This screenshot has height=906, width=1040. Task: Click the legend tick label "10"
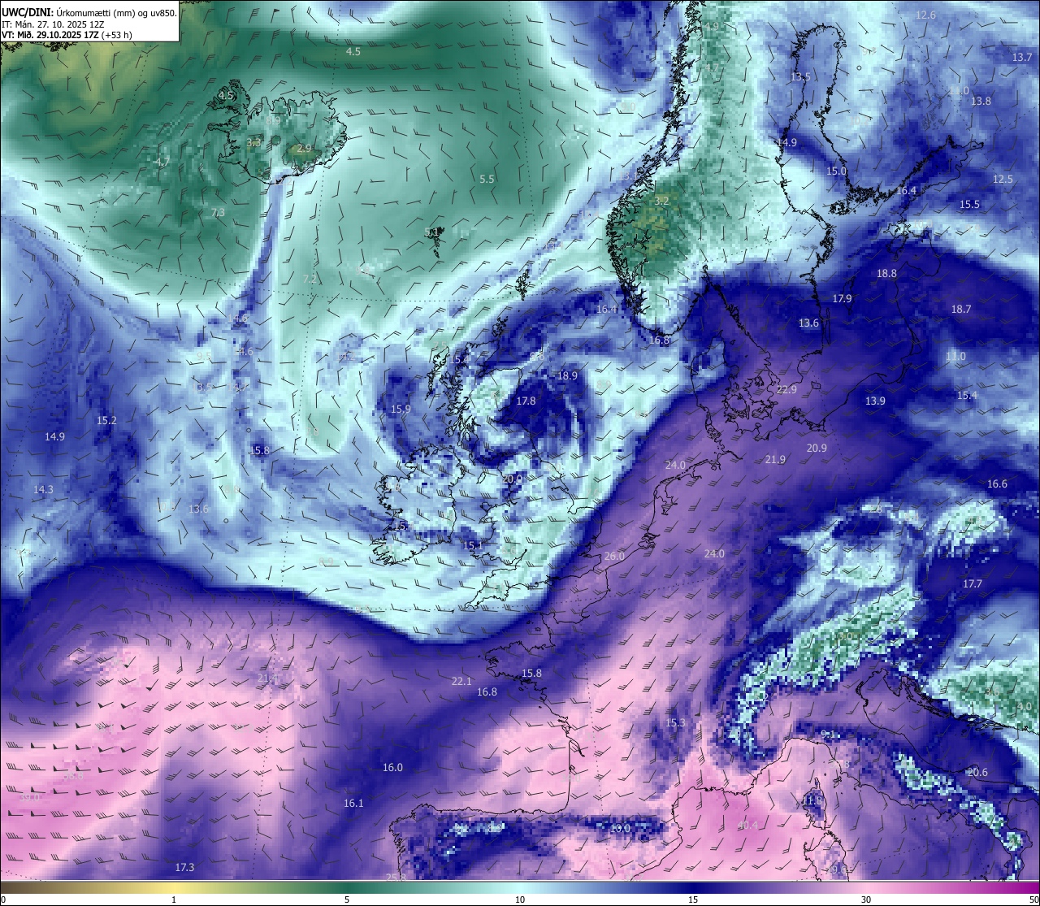coord(520,899)
